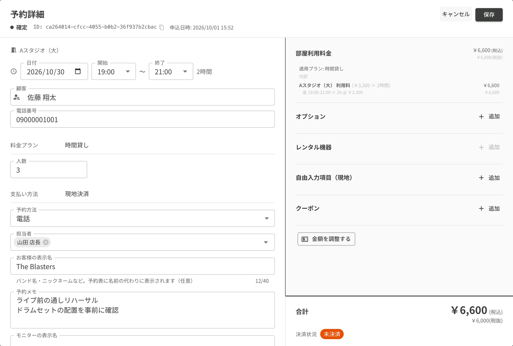Click the モニターの表示名 field

[x=142, y=341]
